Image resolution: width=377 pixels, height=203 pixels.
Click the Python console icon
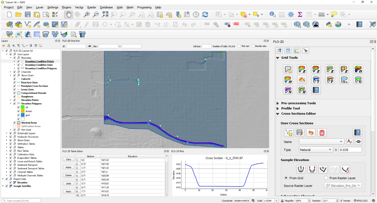pos(329,24)
